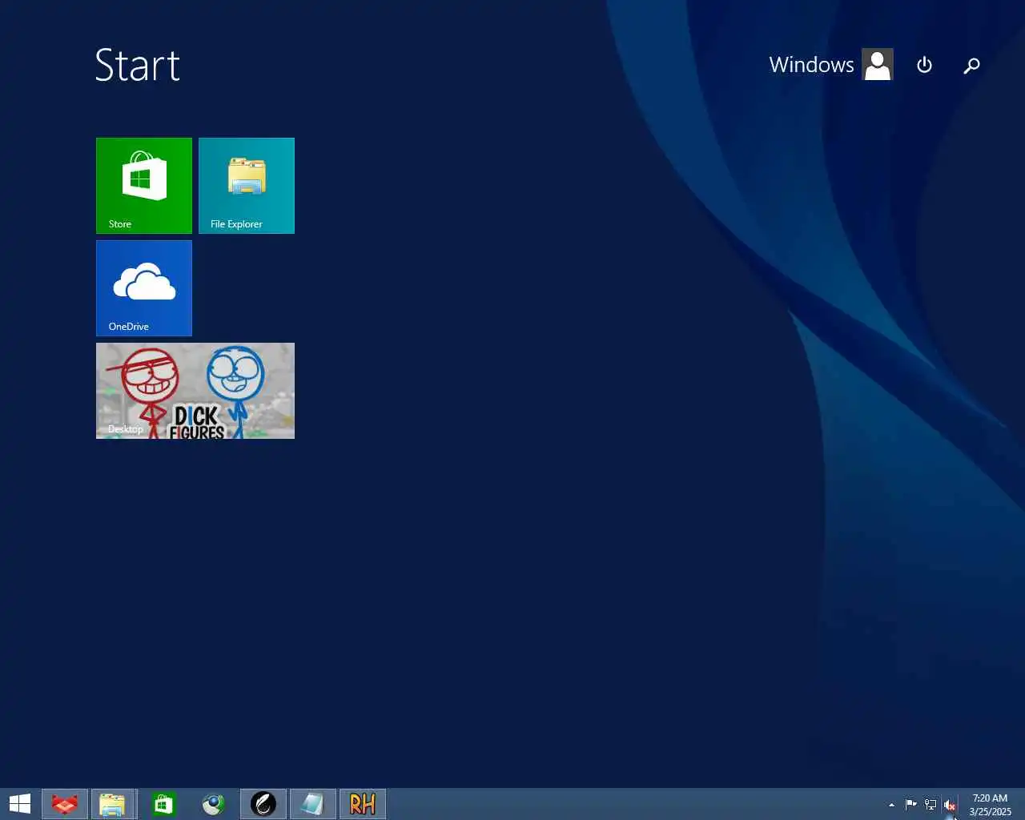Image resolution: width=1025 pixels, height=820 pixels.
Task: Click the Windows Start button in taskbar
Action: click(x=20, y=804)
